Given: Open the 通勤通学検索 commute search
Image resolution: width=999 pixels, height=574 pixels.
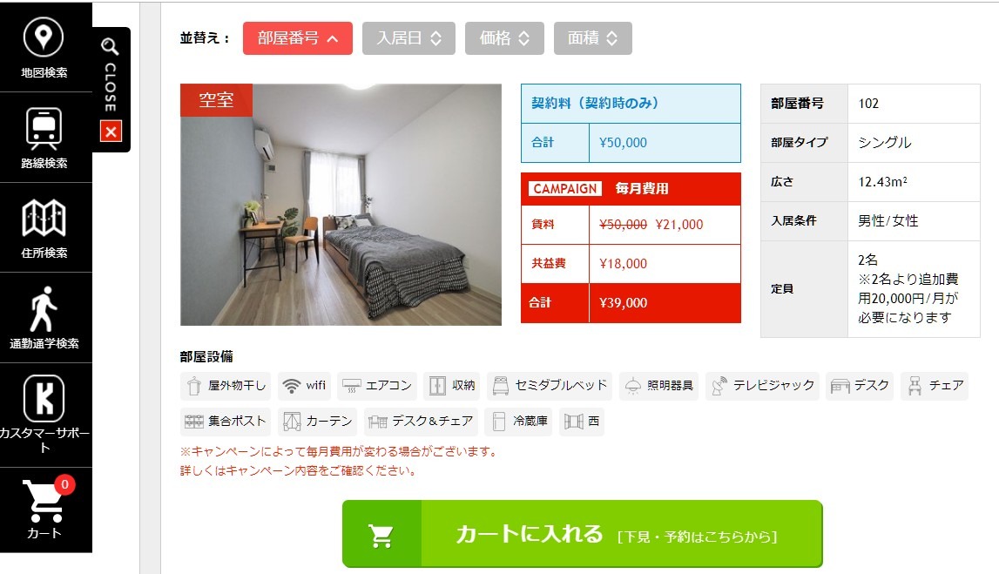Looking at the screenshot, I should 44,309.
